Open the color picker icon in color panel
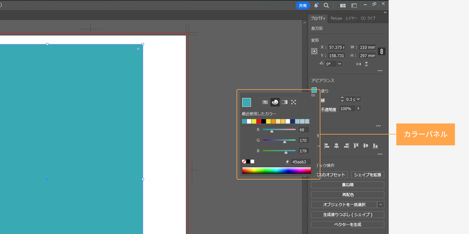The height and width of the screenshot is (234, 469). point(293,102)
